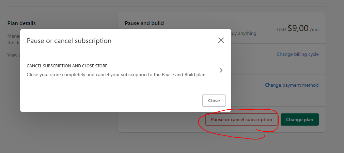This screenshot has height=153, width=344.
Task: Dismiss the dialog with the X icon
Action: 221,41
